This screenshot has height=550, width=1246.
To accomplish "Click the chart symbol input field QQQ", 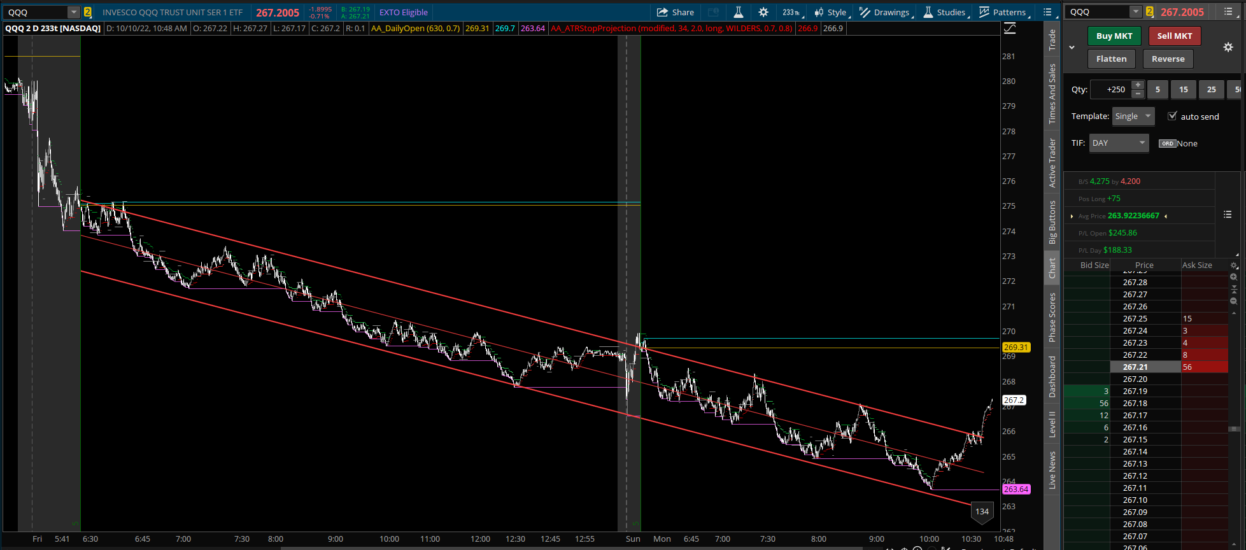I will pos(36,12).
